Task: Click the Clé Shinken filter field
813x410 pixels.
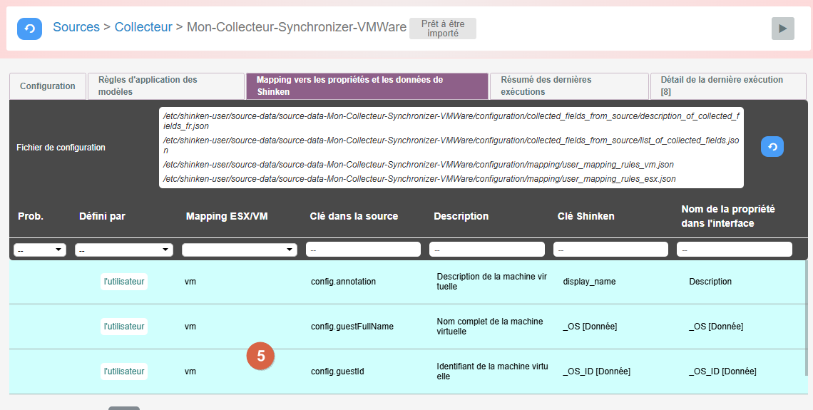Action: [x=610, y=250]
